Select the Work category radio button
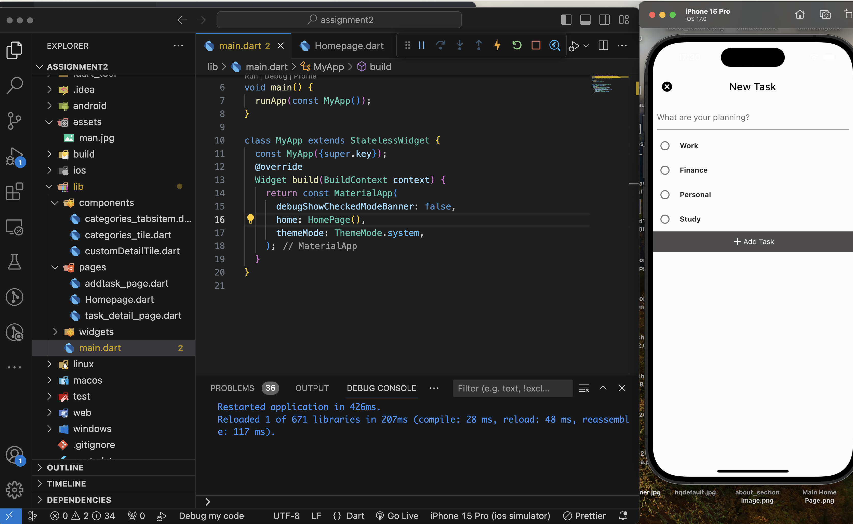The width and height of the screenshot is (853, 524). pos(665,146)
